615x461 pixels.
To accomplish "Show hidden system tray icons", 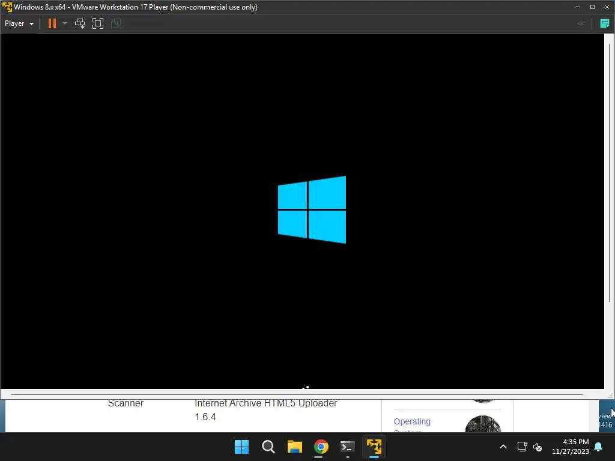I will [503, 447].
